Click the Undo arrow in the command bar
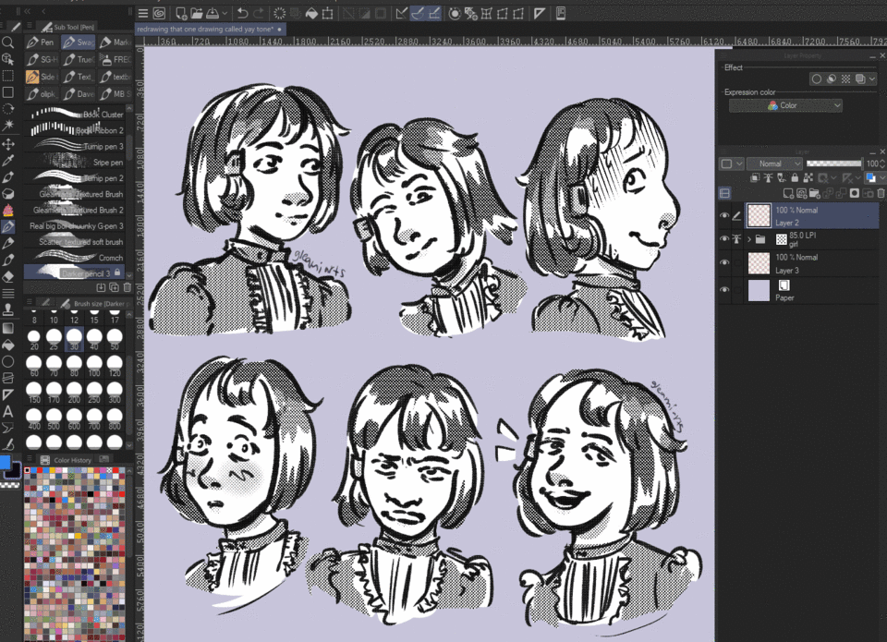 (x=242, y=13)
